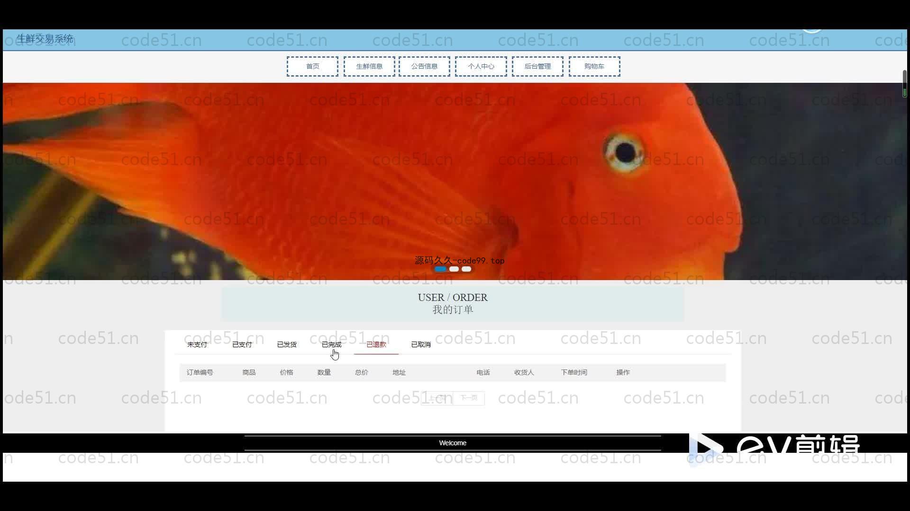Click the 电话 column header

coord(483,372)
